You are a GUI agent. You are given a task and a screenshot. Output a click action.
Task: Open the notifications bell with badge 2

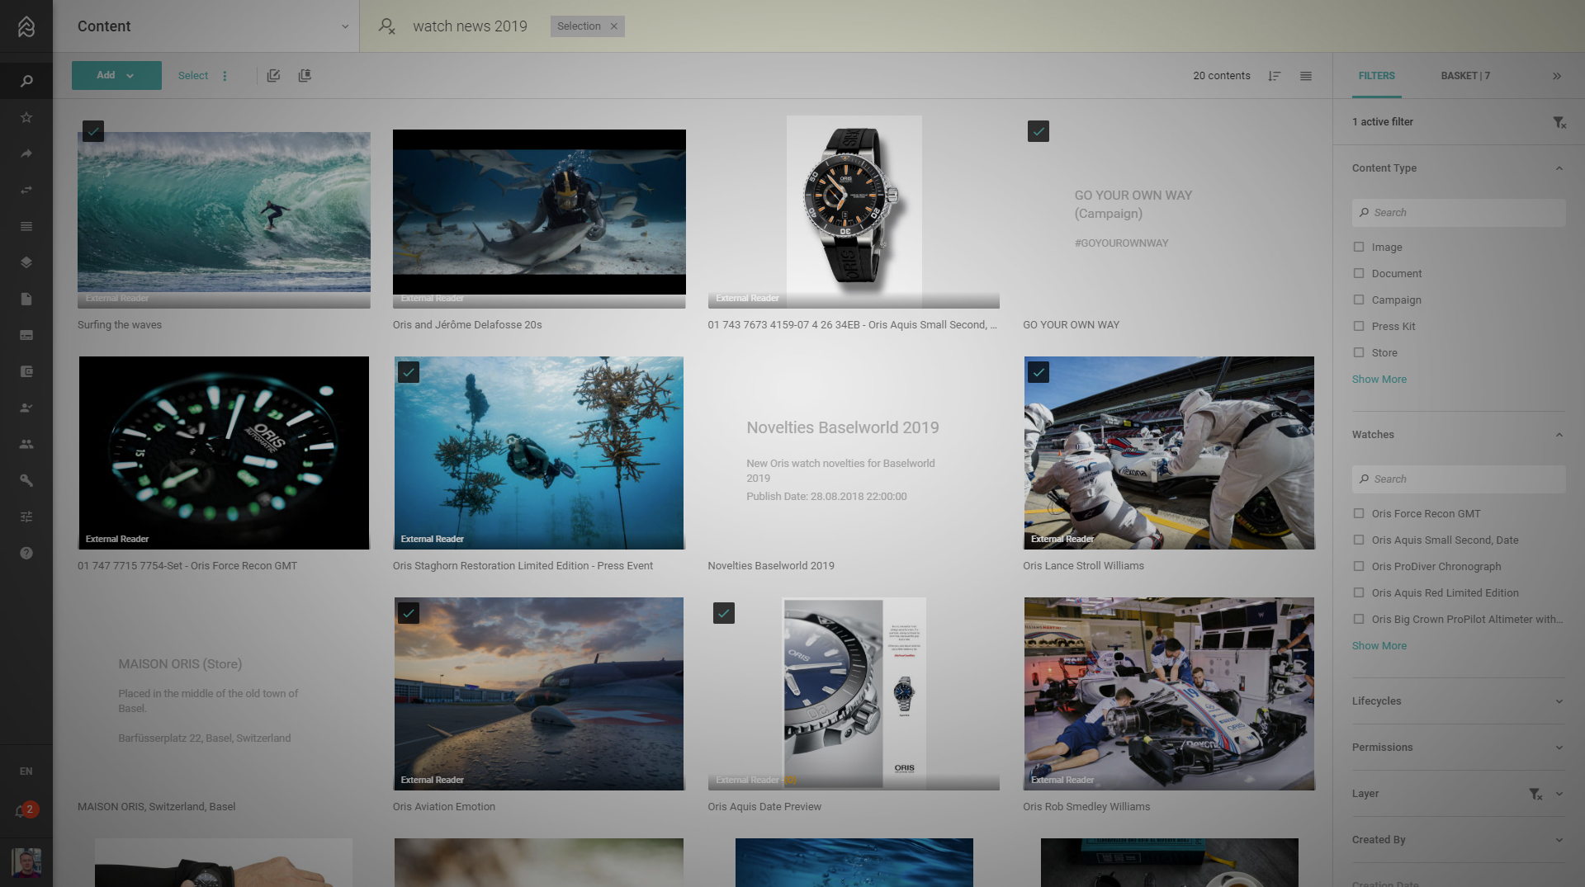(x=25, y=810)
